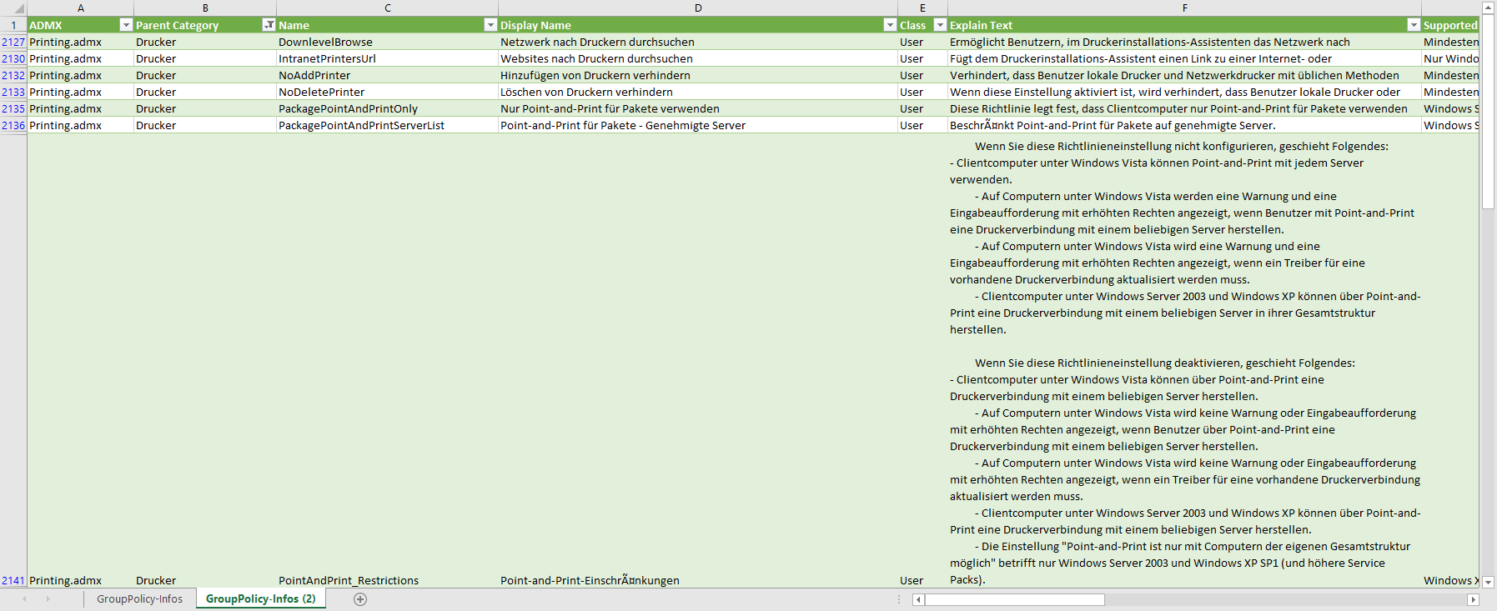Click the vertical scrollbar up arrow
This screenshot has width=1497, height=611.
(1489, 8)
